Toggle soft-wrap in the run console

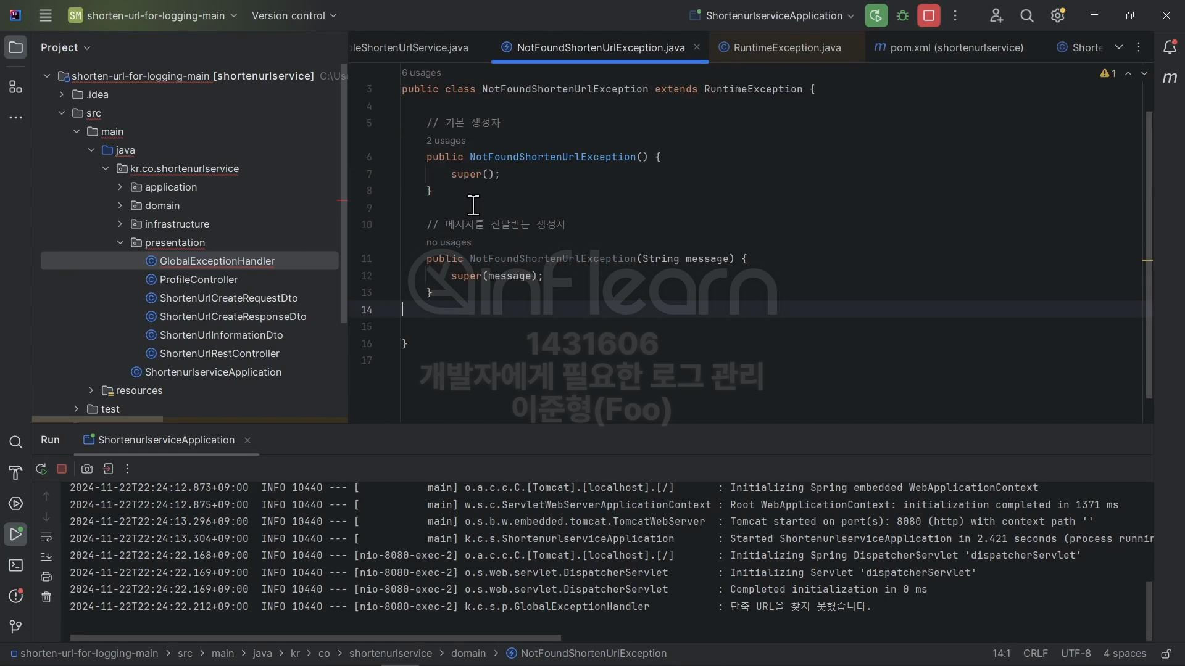46,537
